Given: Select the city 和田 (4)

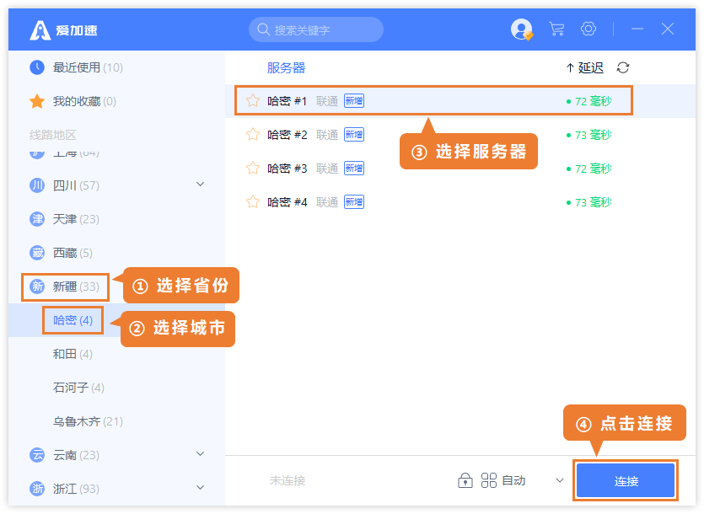Looking at the screenshot, I should pos(73,354).
